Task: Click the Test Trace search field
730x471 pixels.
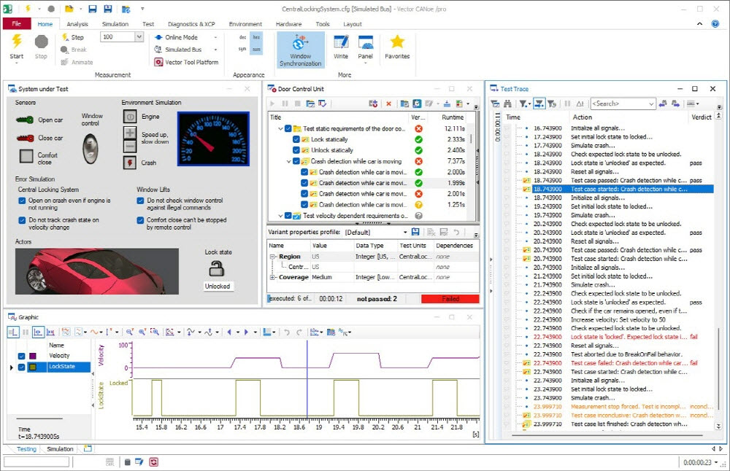Action: point(619,104)
